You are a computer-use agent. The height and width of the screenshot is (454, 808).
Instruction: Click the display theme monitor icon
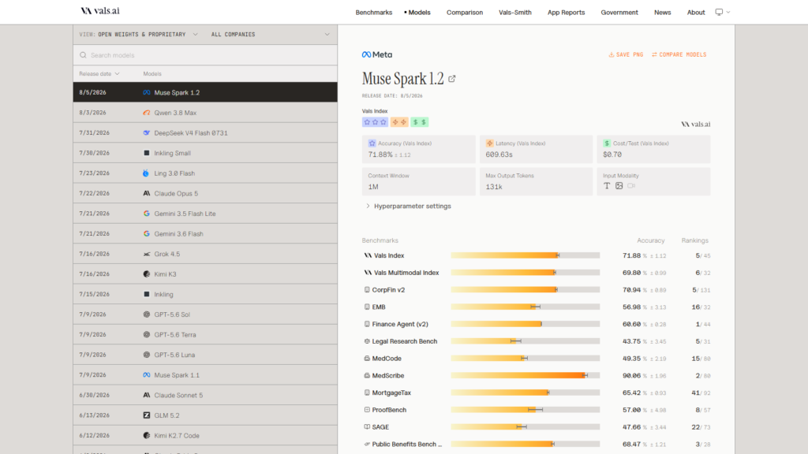719,12
